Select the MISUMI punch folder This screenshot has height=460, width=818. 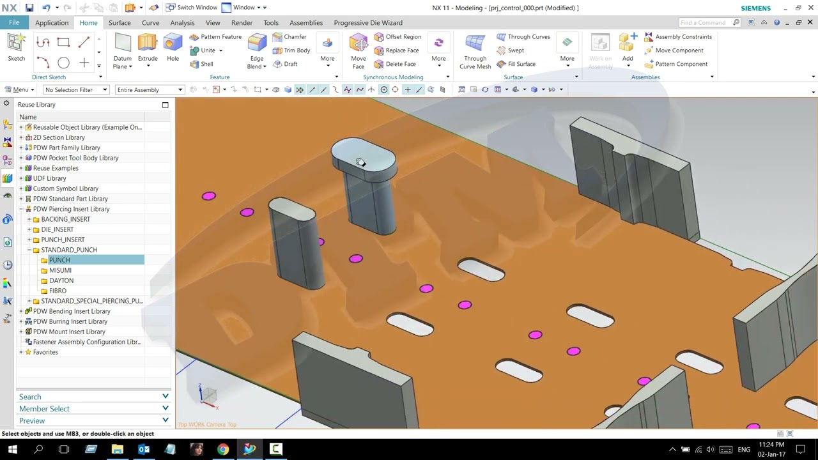point(60,270)
